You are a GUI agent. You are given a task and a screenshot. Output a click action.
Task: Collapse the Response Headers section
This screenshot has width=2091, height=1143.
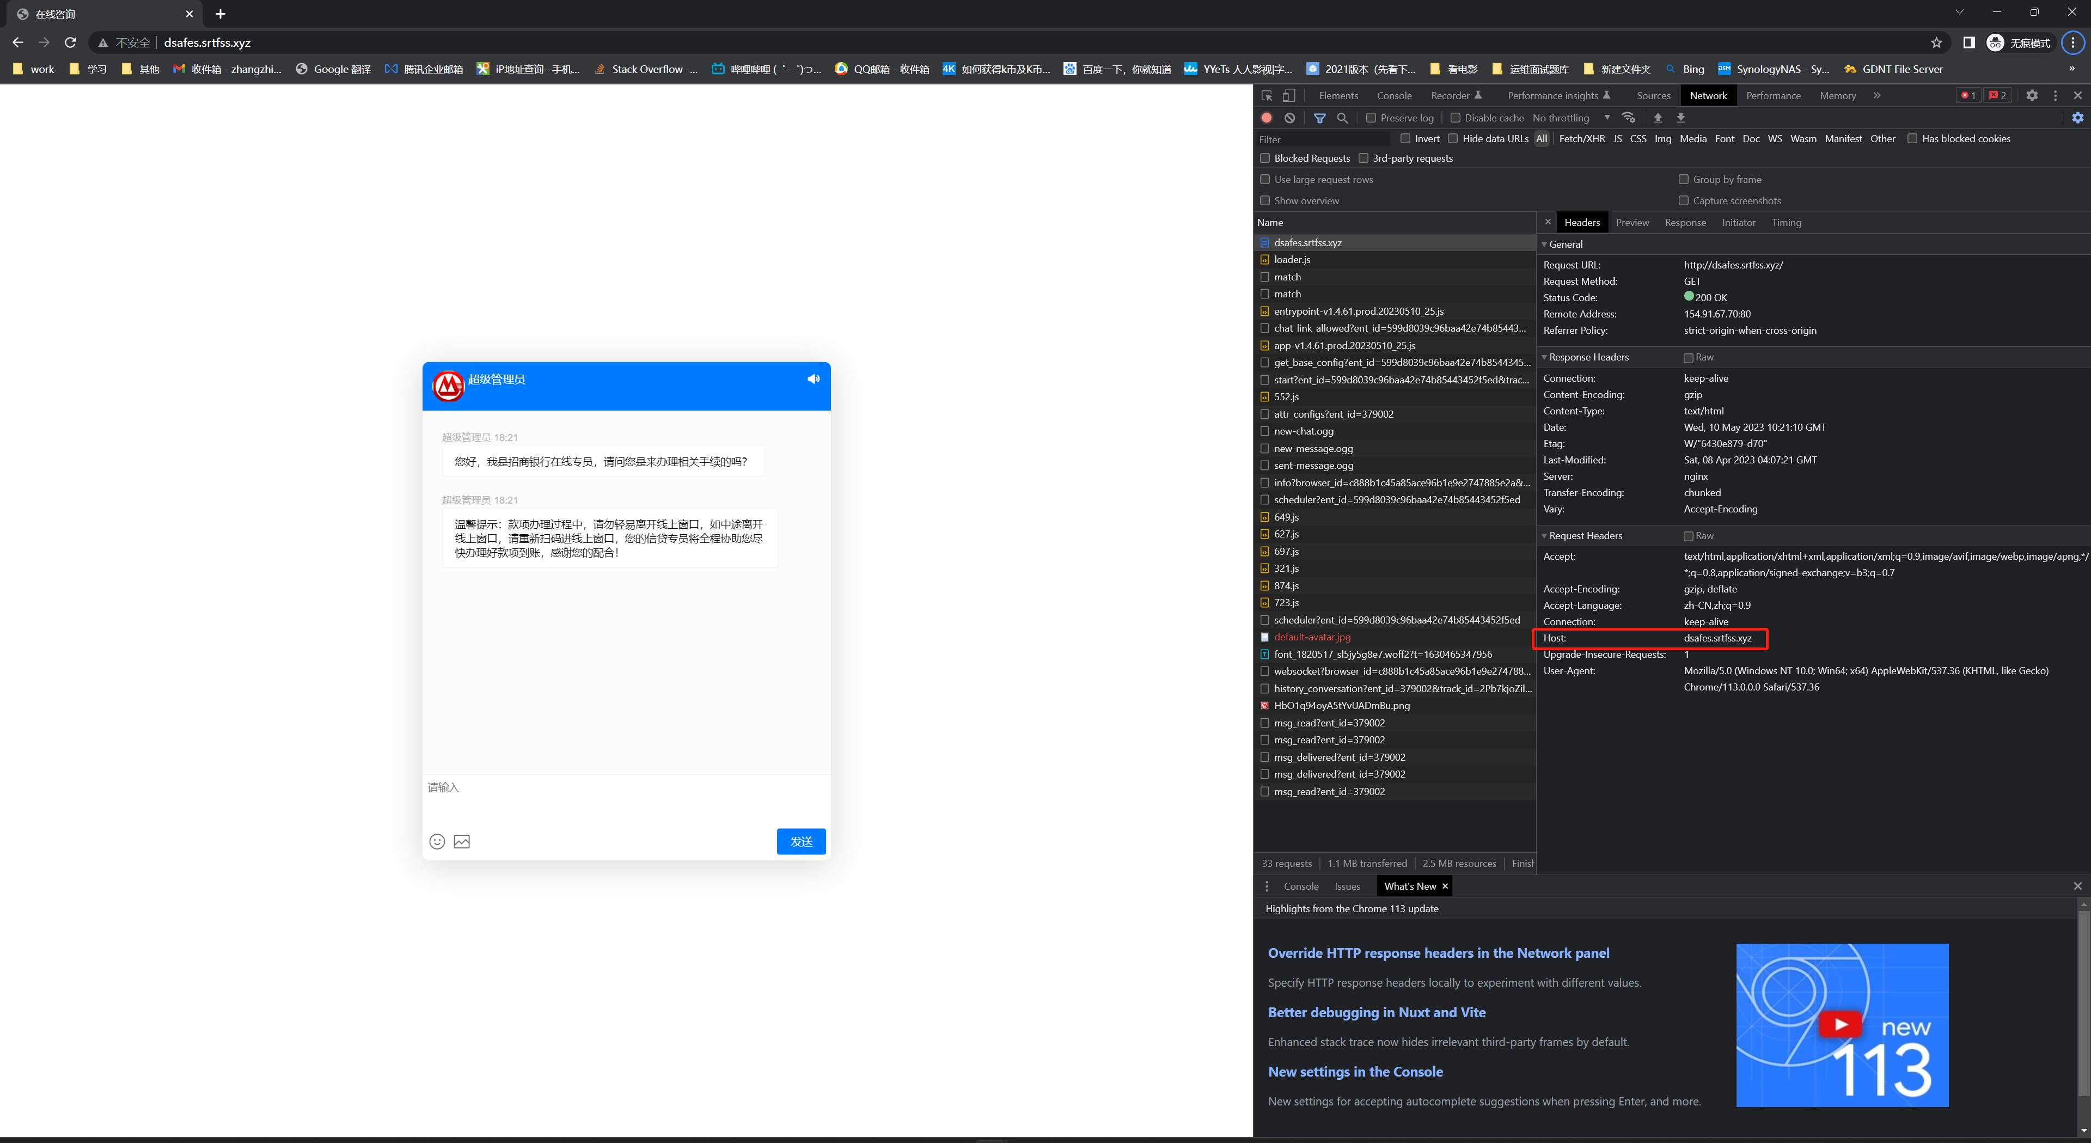point(1588,357)
